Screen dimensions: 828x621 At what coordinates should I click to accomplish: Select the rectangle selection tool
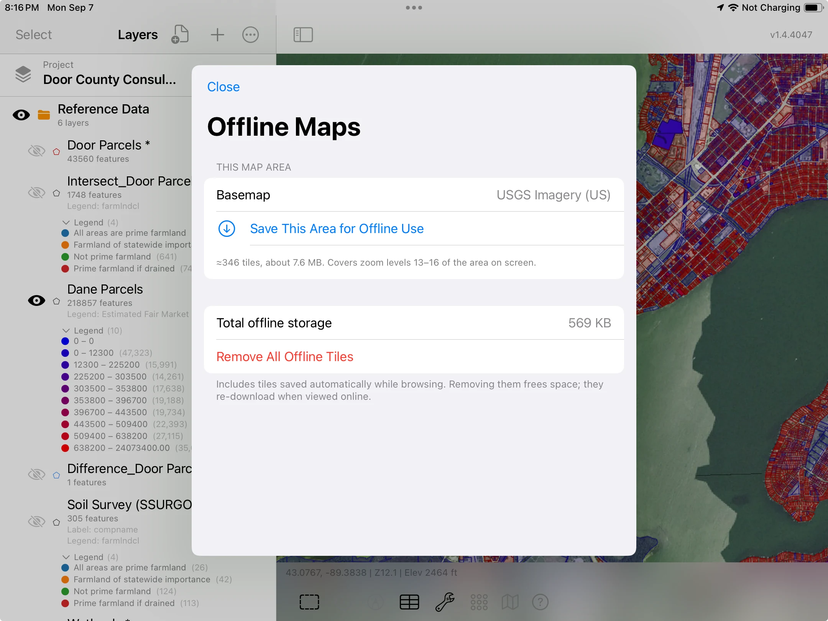tap(309, 602)
